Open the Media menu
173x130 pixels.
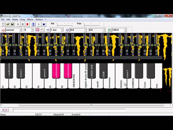click(x=15, y=19)
